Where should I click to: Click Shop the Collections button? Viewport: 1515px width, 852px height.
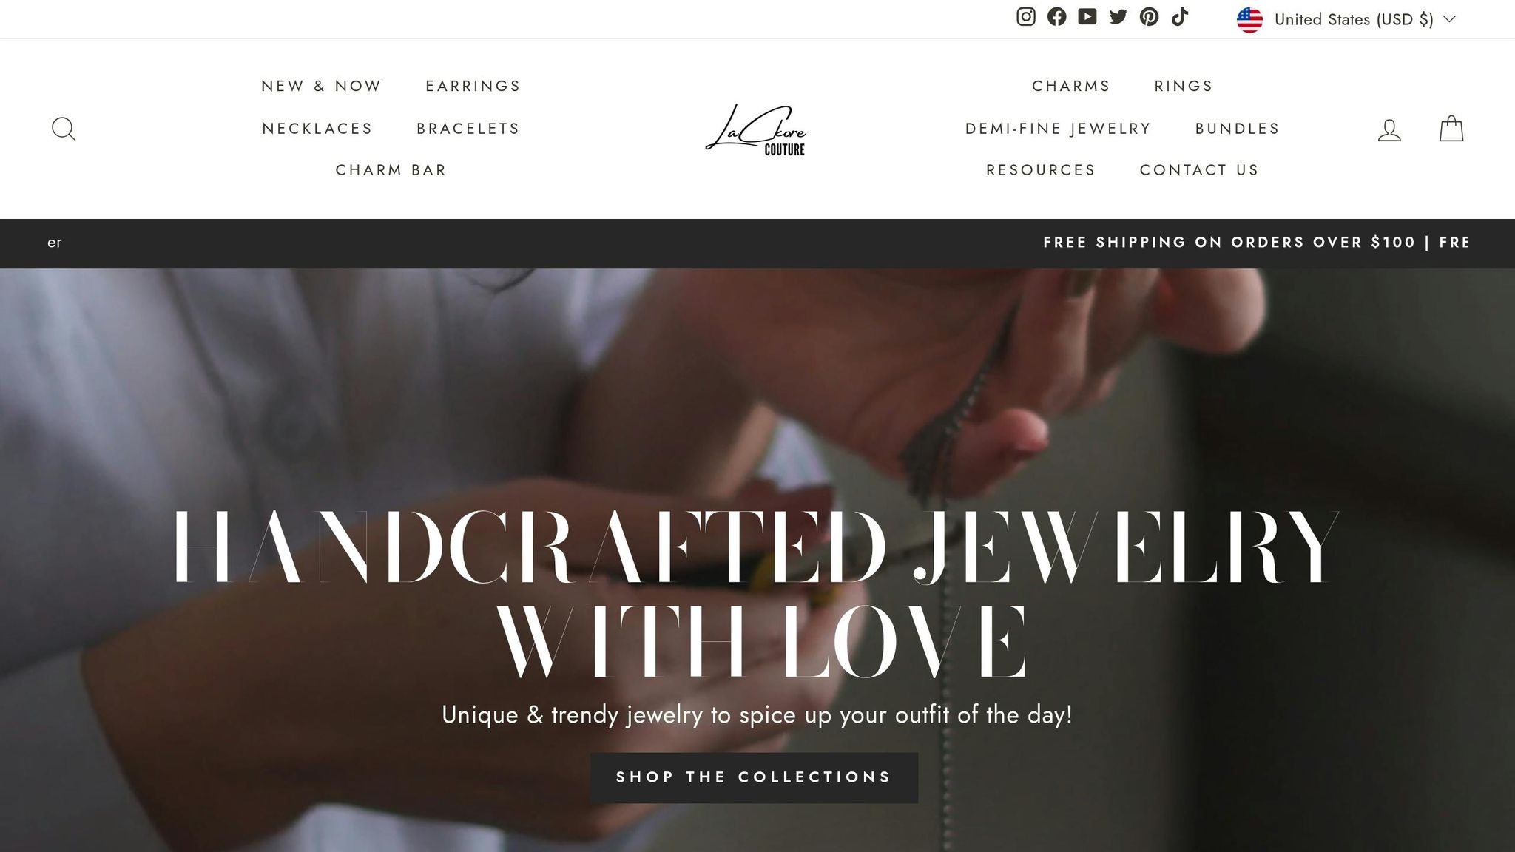click(x=754, y=777)
